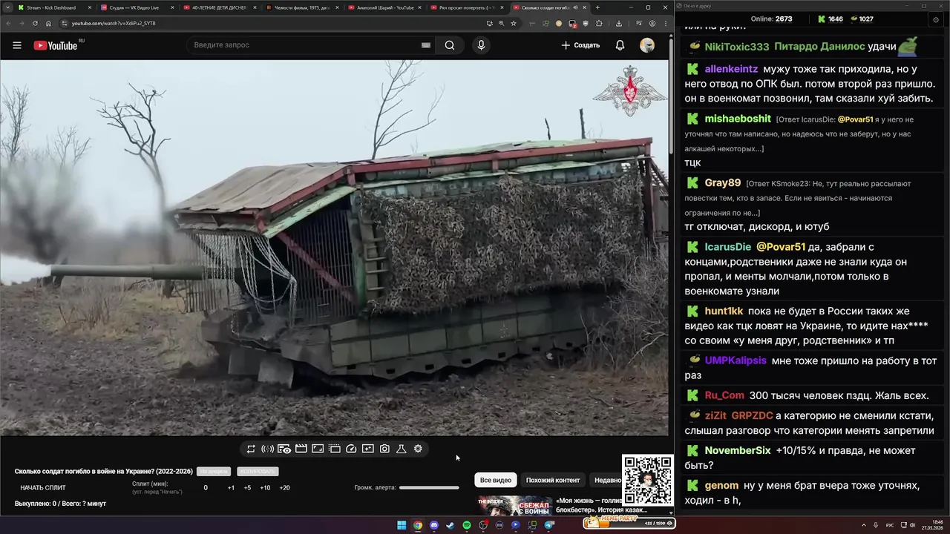Click the lab flask icon in toolbar

pos(402,449)
